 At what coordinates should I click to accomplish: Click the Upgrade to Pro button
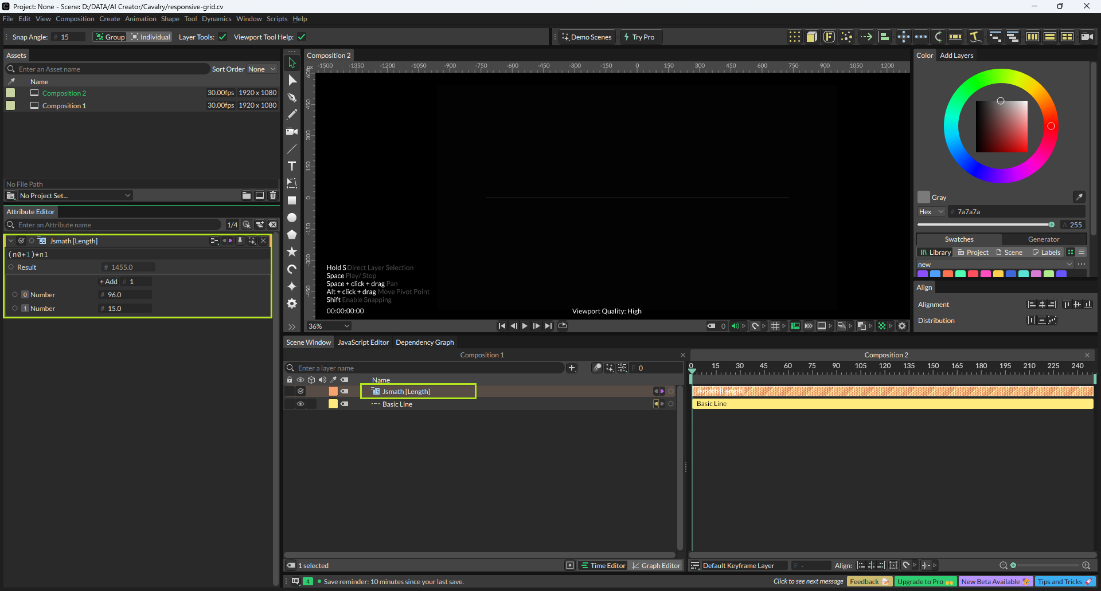(x=924, y=582)
